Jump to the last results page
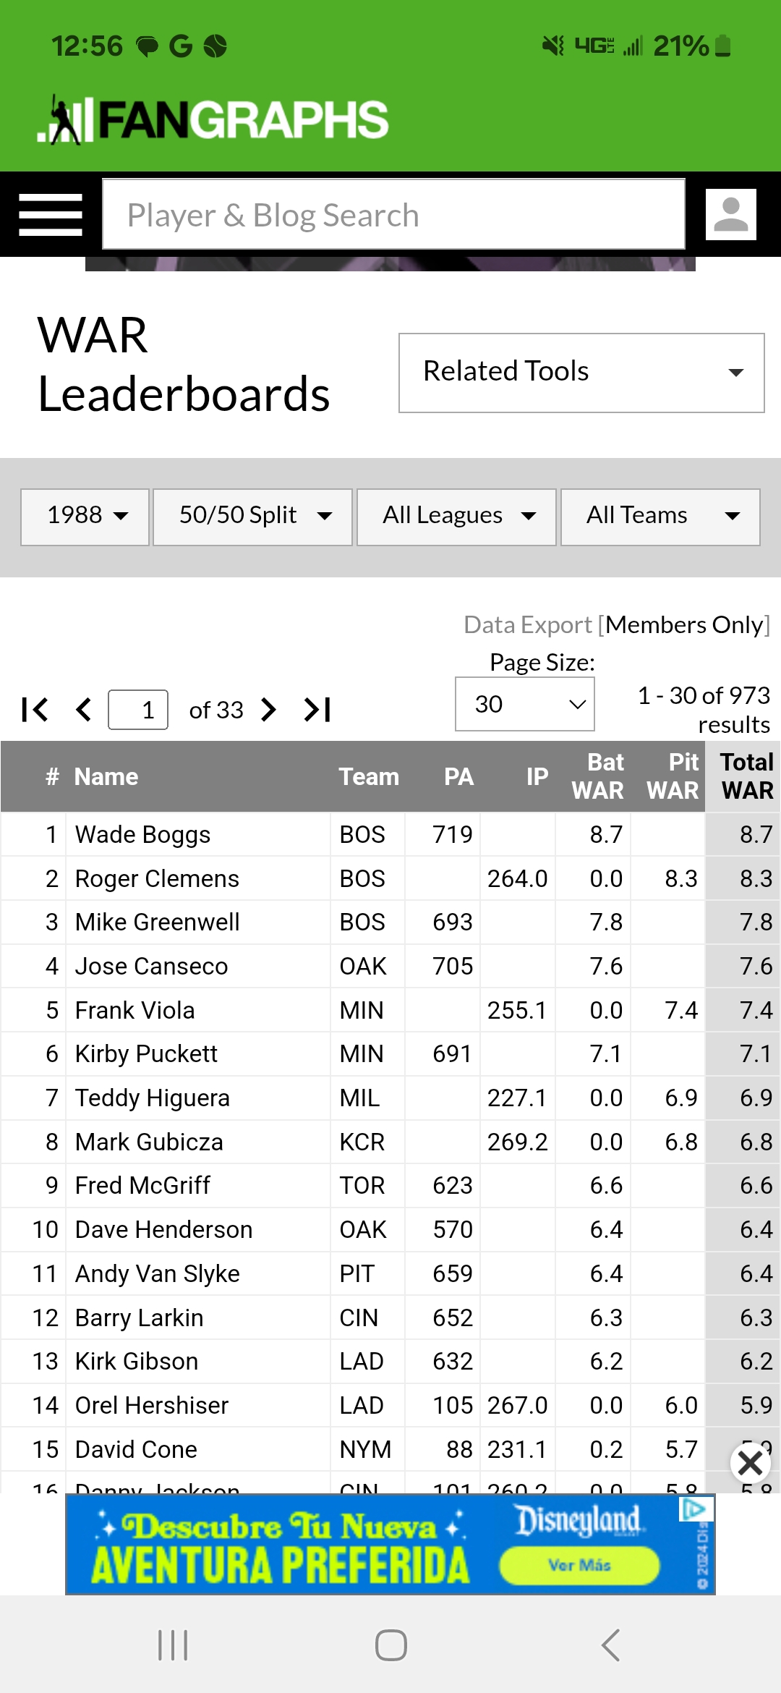 pos(317,710)
